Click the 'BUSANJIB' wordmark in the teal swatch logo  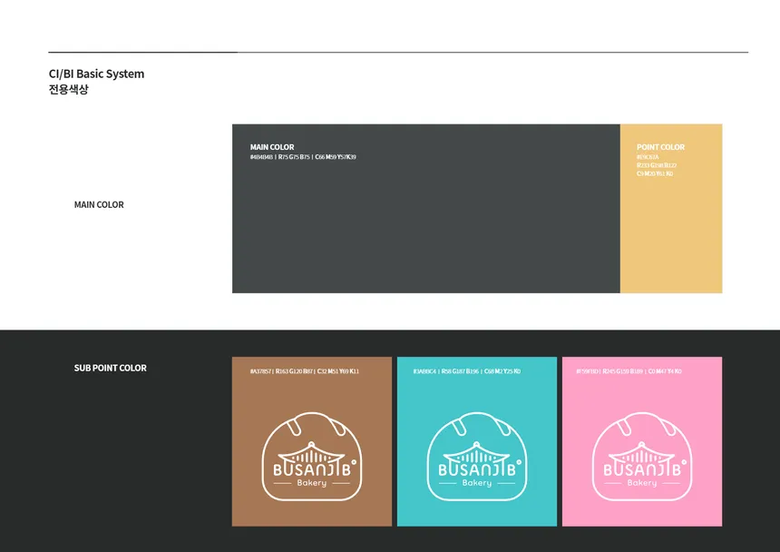click(477, 469)
